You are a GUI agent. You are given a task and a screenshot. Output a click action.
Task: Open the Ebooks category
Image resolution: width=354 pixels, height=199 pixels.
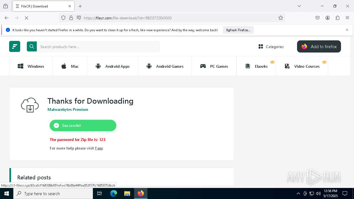(x=256, y=66)
